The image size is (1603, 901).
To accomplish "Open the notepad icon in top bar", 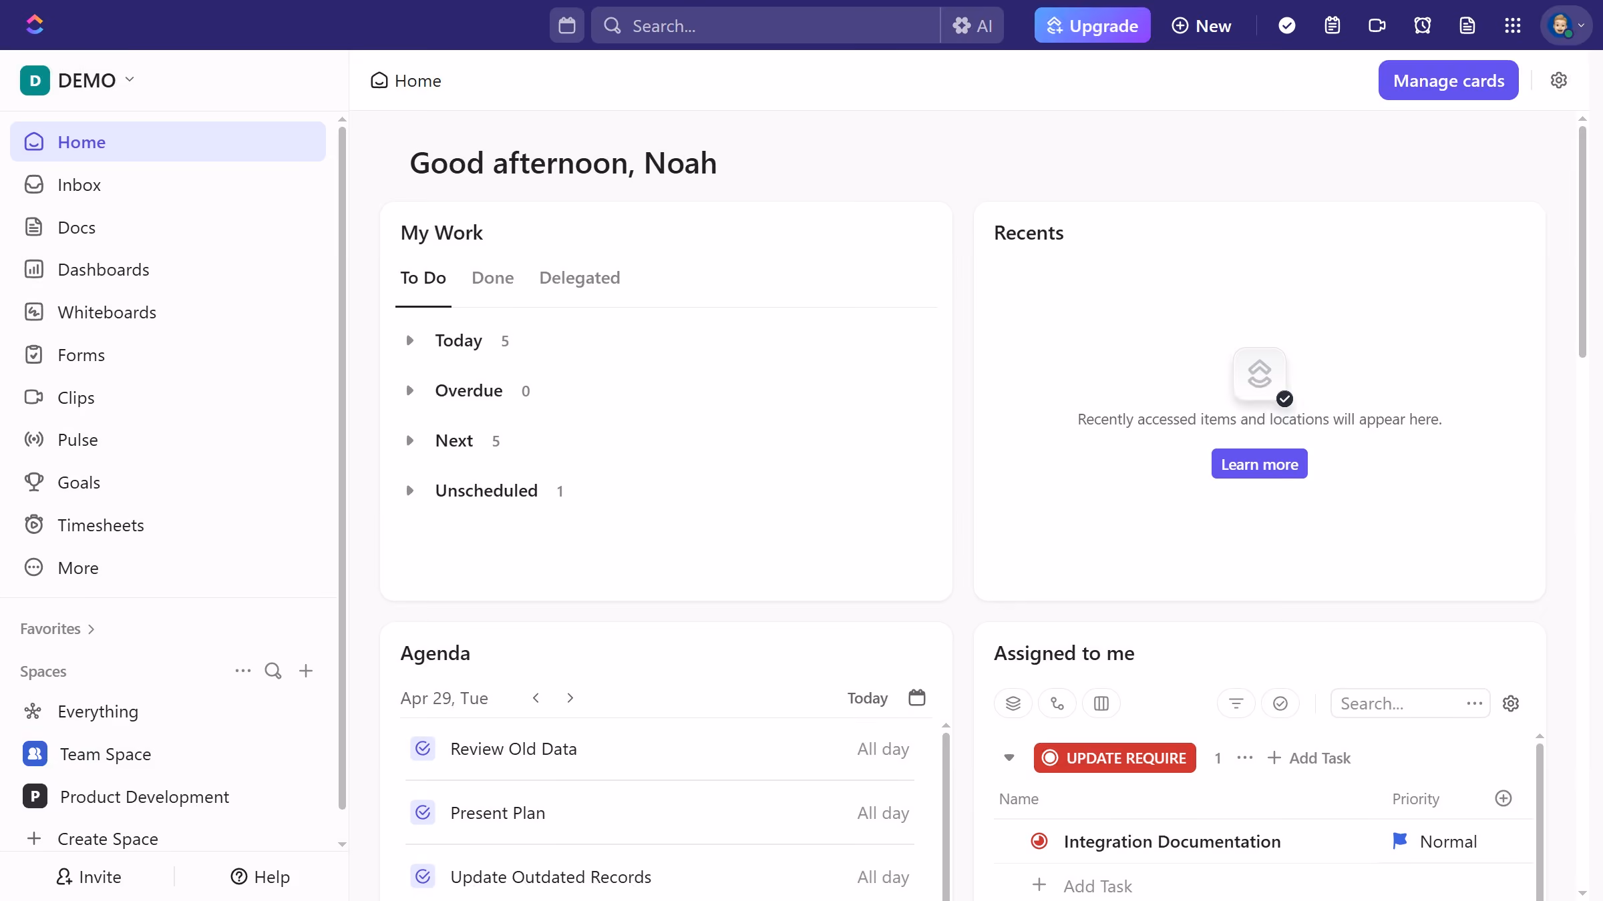I will 1332,25.
